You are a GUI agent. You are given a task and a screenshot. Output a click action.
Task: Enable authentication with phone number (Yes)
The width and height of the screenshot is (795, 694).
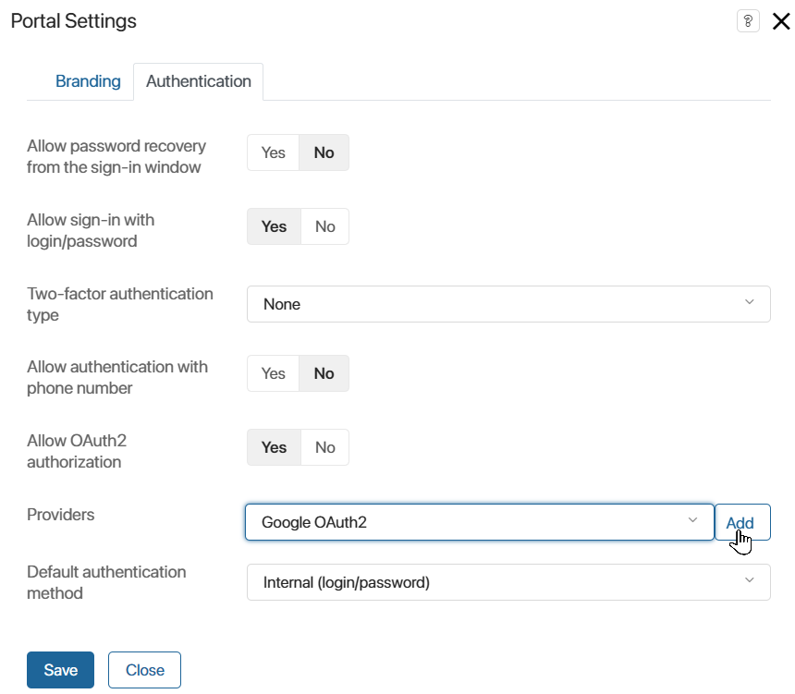[274, 373]
